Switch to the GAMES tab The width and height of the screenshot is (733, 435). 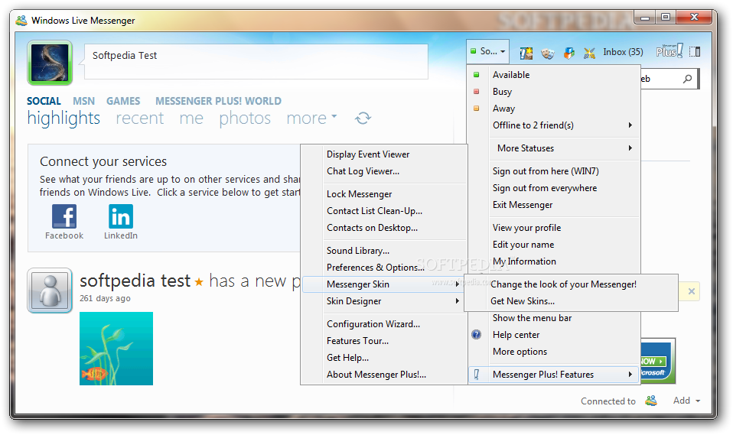(123, 101)
